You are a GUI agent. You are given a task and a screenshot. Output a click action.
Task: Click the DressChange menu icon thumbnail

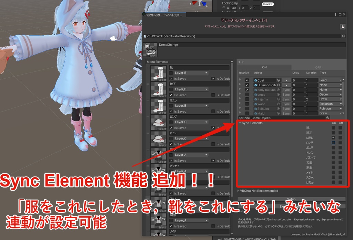tap(150, 50)
